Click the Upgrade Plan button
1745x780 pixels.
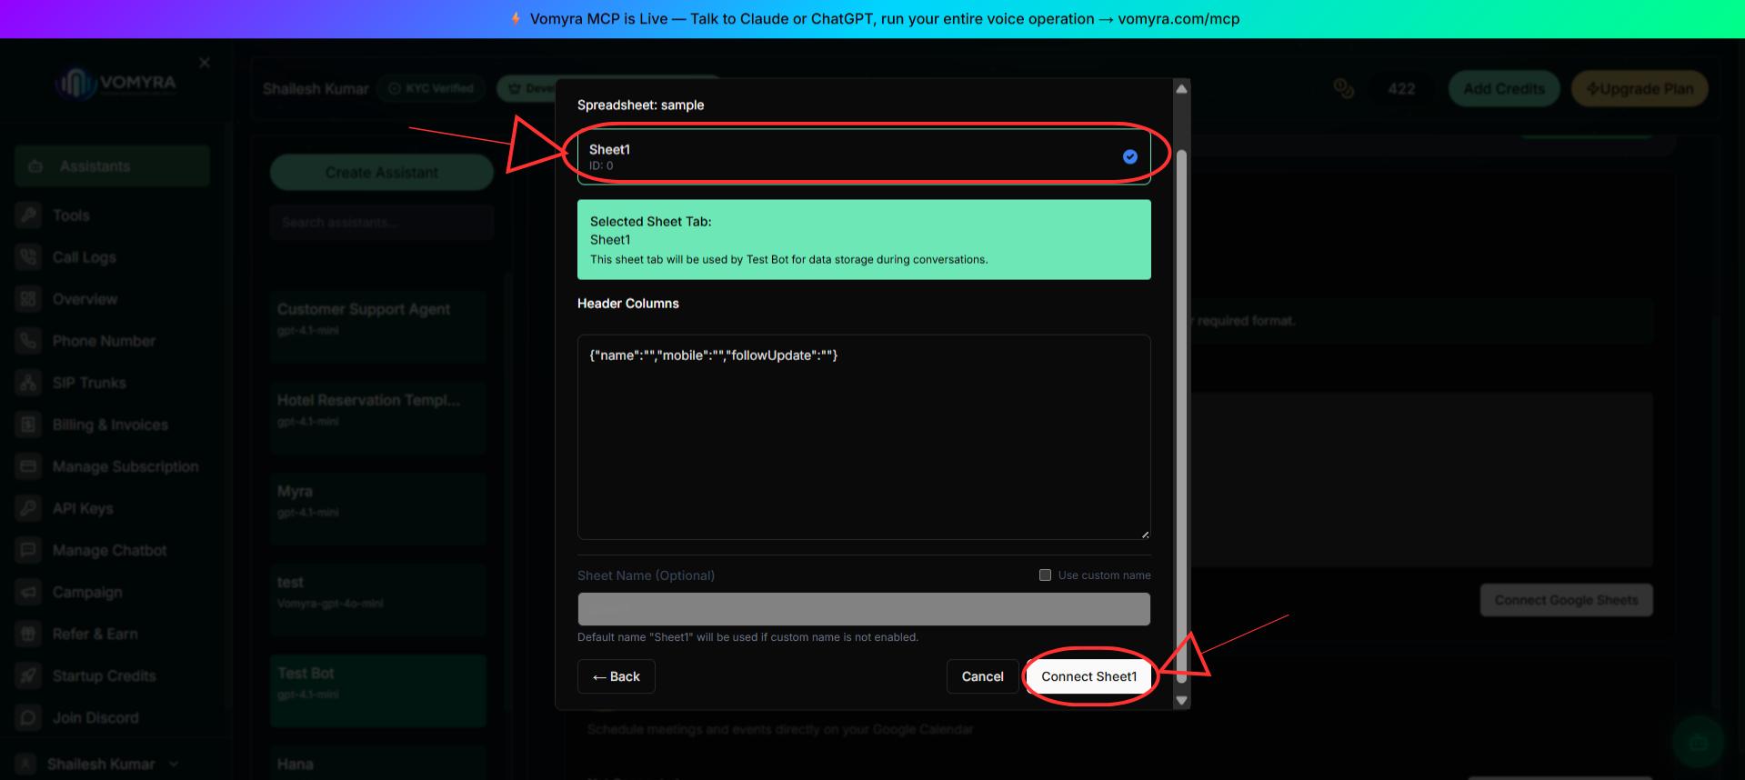point(1640,89)
